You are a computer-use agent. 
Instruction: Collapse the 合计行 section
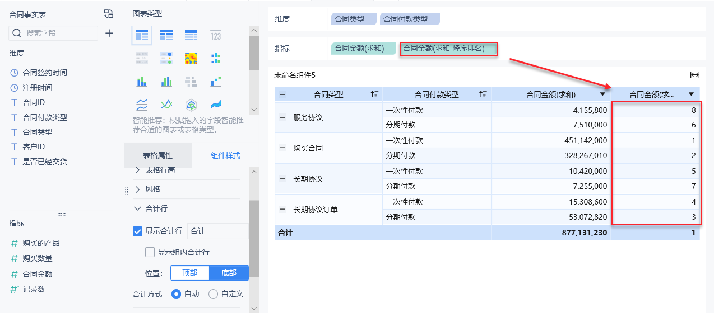(138, 208)
